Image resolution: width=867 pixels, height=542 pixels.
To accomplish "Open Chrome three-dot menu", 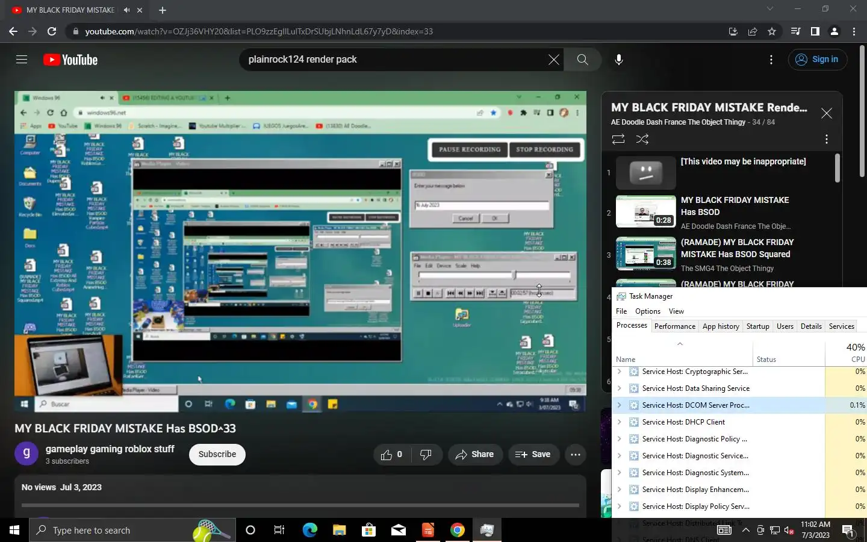I will 854,31.
